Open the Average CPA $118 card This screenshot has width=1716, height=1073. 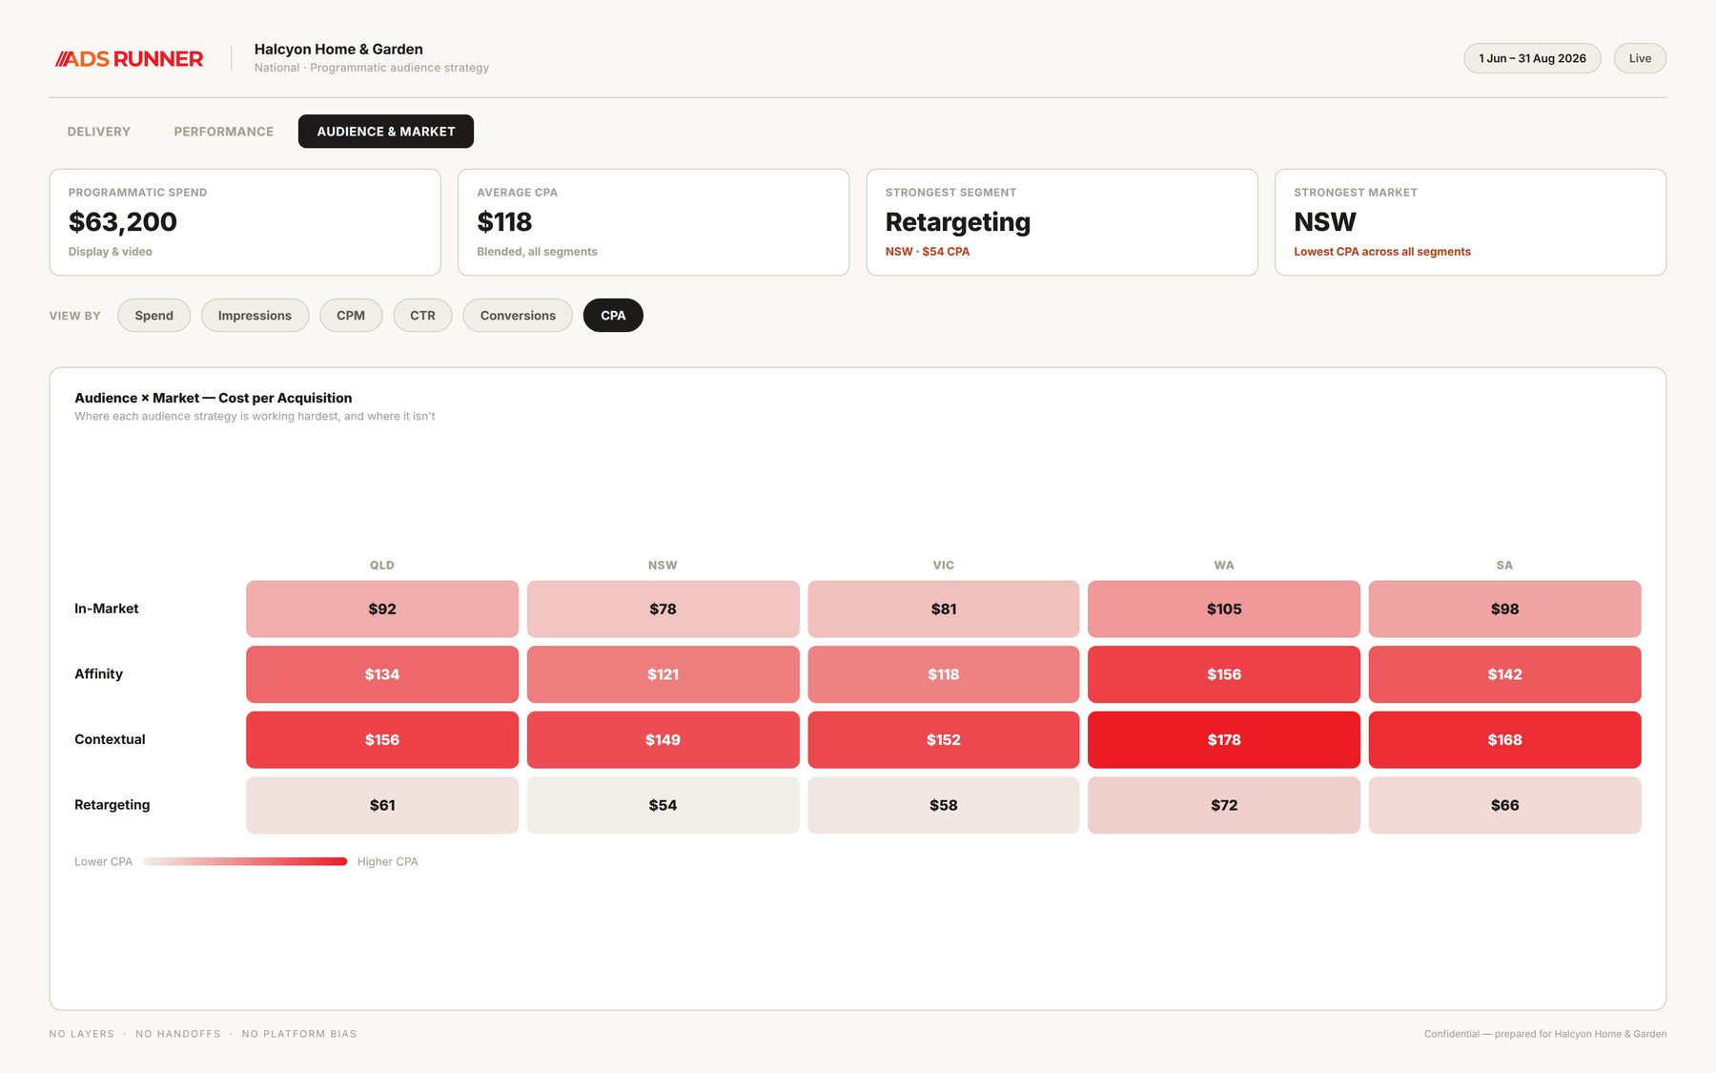[653, 222]
